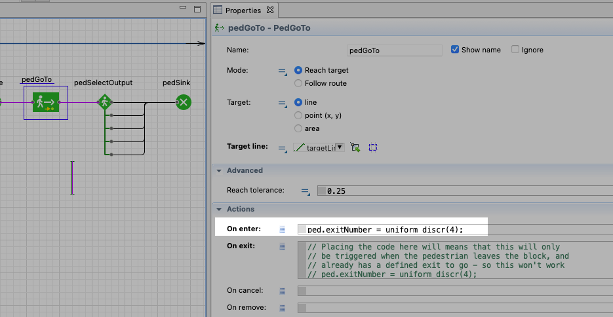Screen dimensions: 613x317
Task: Click the code icon beside On enter
Action: point(283,229)
